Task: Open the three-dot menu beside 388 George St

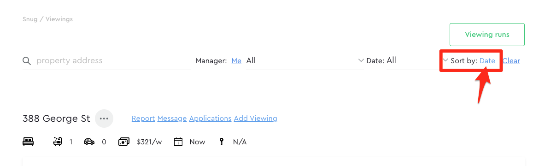Action: point(104,119)
